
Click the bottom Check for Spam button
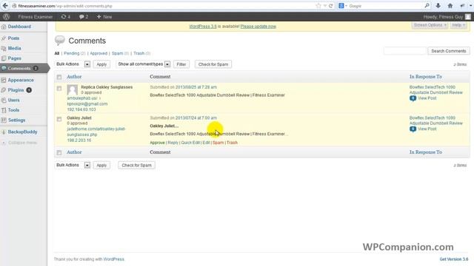click(136, 166)
